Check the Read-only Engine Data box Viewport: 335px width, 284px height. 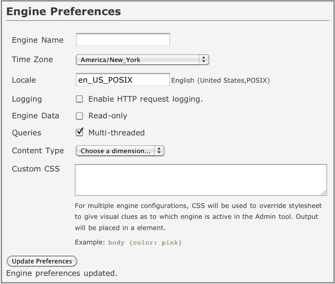click(79, 116)
